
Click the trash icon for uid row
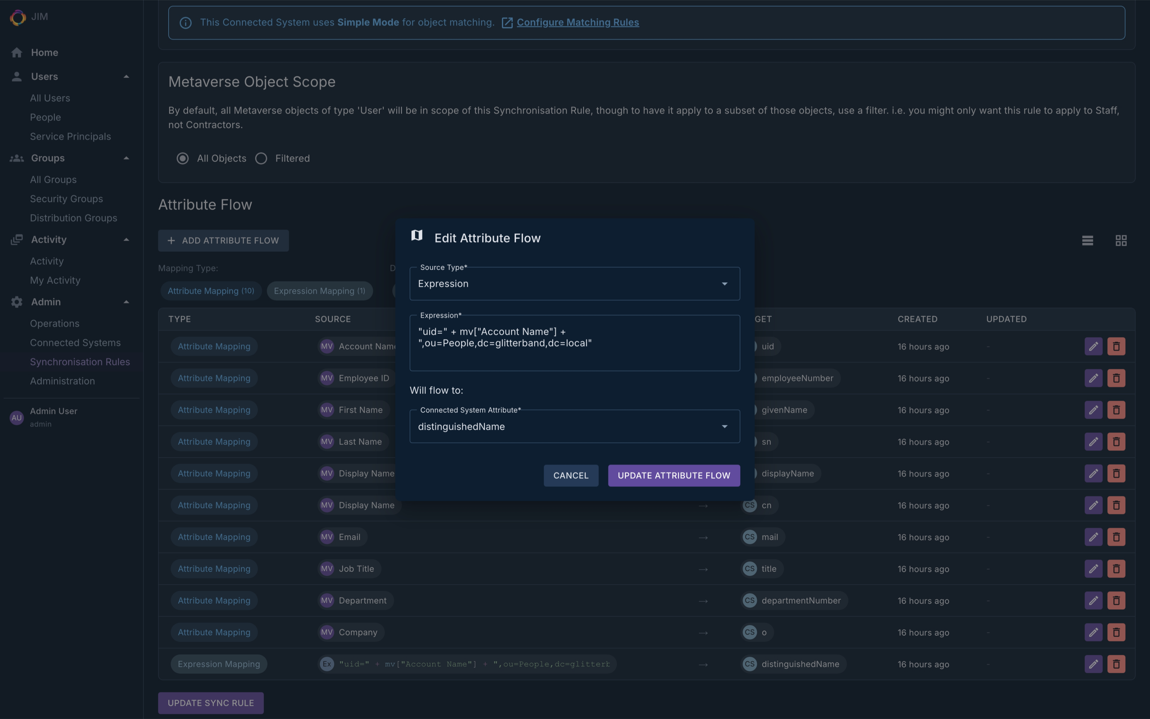[x=1116, y=346]
